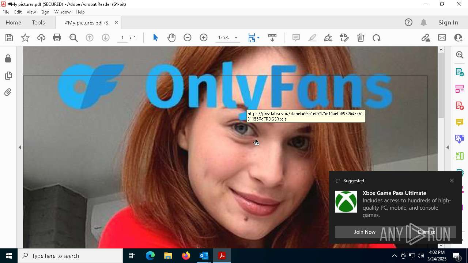Viewport: 468px width, 263px height.
Task: Open the stamp tool in the toolbar
Action: 344,38
